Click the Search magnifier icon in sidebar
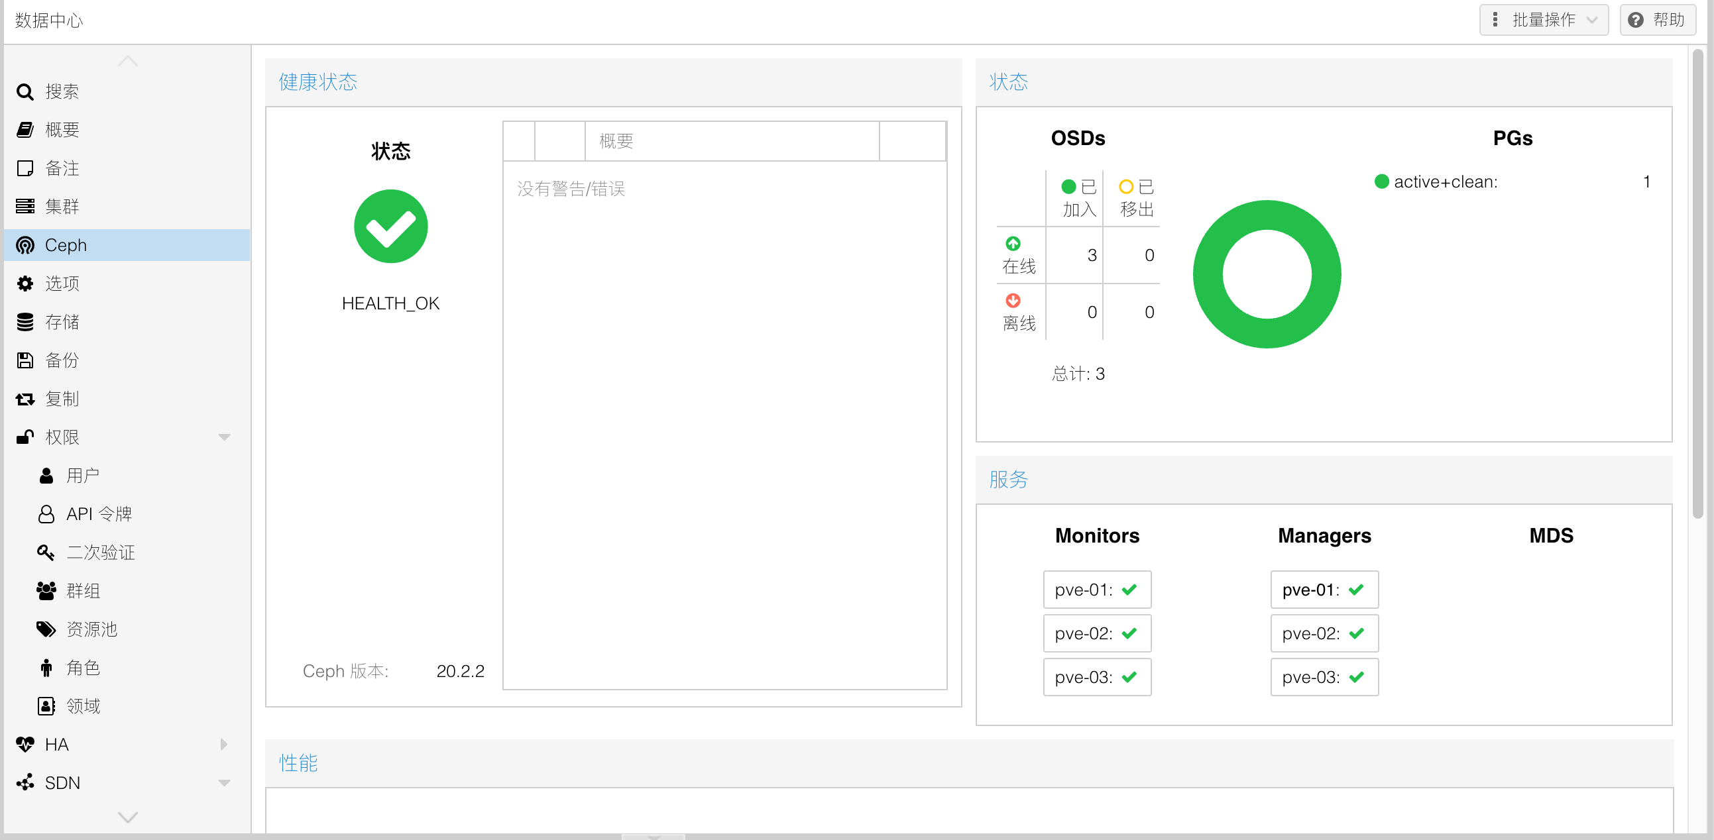The width and height of the screenshot is (1714, 840). [25, 91]
